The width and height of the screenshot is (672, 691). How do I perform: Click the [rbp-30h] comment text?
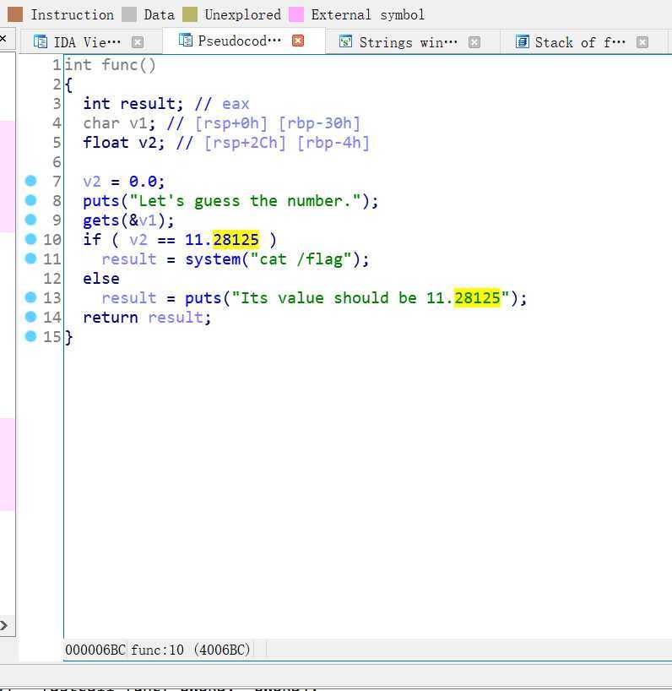319,123
